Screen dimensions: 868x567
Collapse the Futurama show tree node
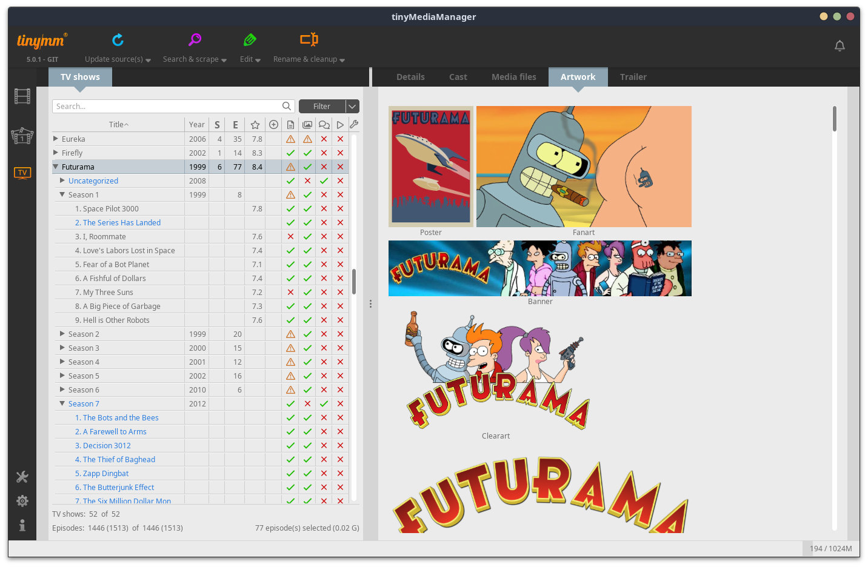point(56,167)
